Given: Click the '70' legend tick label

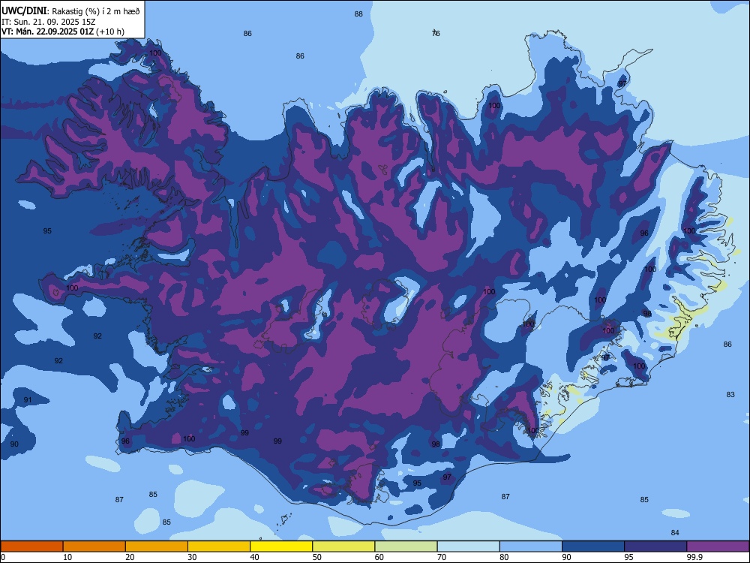Looking at the screenshot, I should point(442,557).
